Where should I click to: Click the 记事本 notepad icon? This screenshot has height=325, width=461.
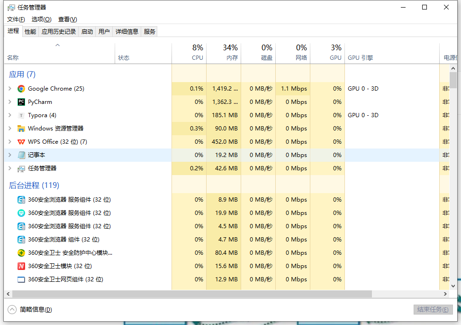21,155
